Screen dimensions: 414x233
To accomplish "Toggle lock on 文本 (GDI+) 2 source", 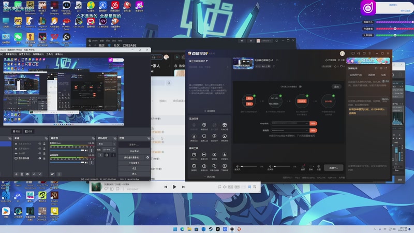I will pos(44,144).
